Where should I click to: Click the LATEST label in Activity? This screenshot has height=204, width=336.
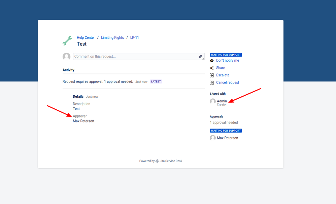(x=156, y=82)
